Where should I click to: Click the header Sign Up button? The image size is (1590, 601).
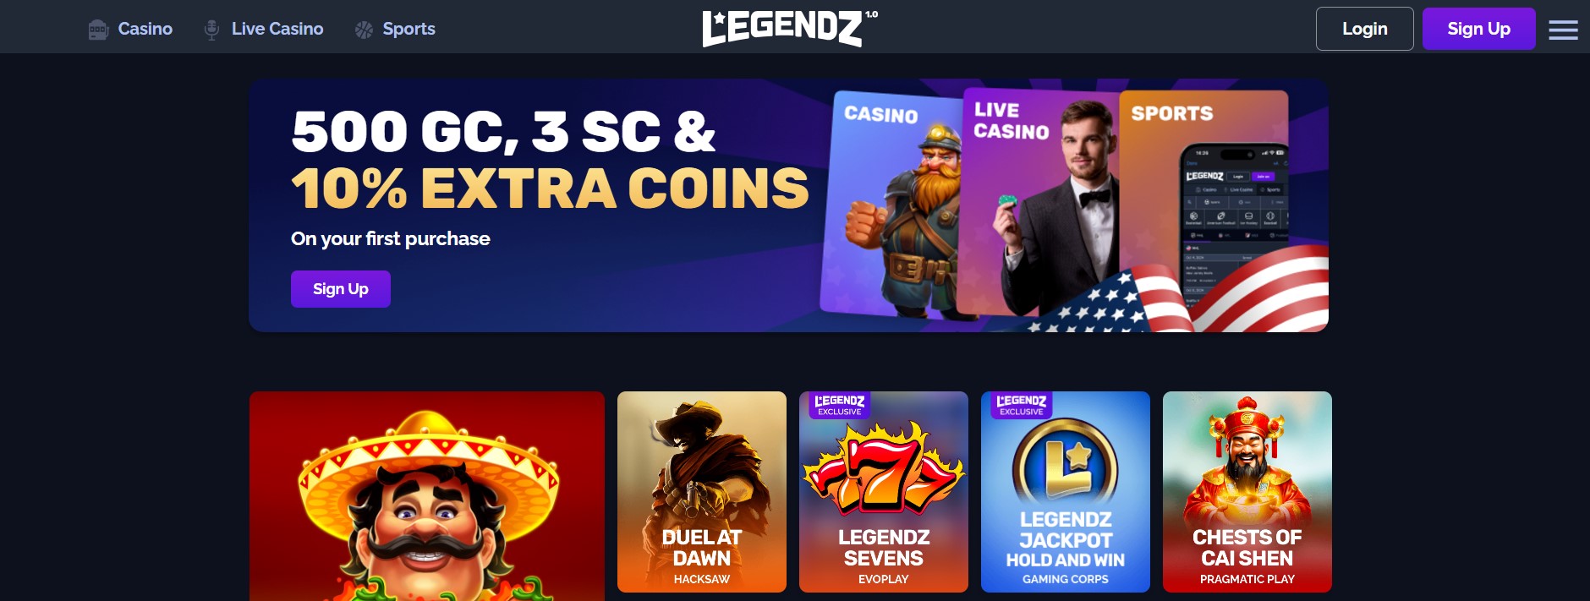[x=1478, y=29]
